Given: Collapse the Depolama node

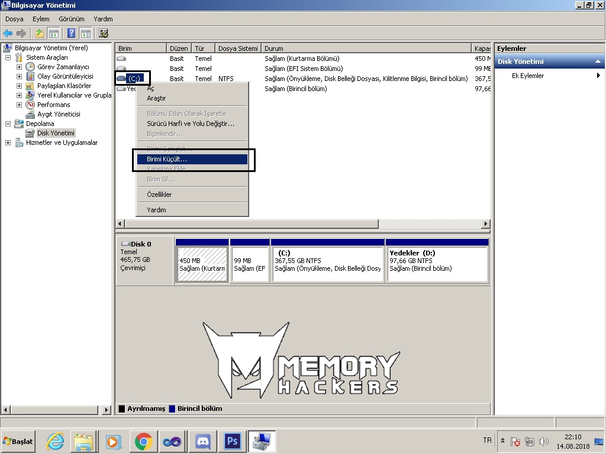Looking at the screenshot, I should coord(8,124).
